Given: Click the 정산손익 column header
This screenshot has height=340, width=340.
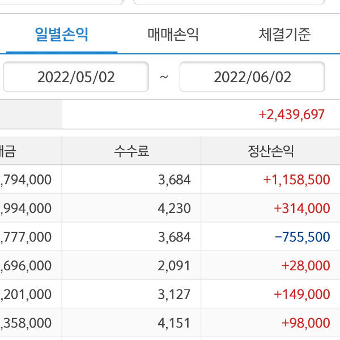Looking at the screenshot, I should click(x=270, y=151).
